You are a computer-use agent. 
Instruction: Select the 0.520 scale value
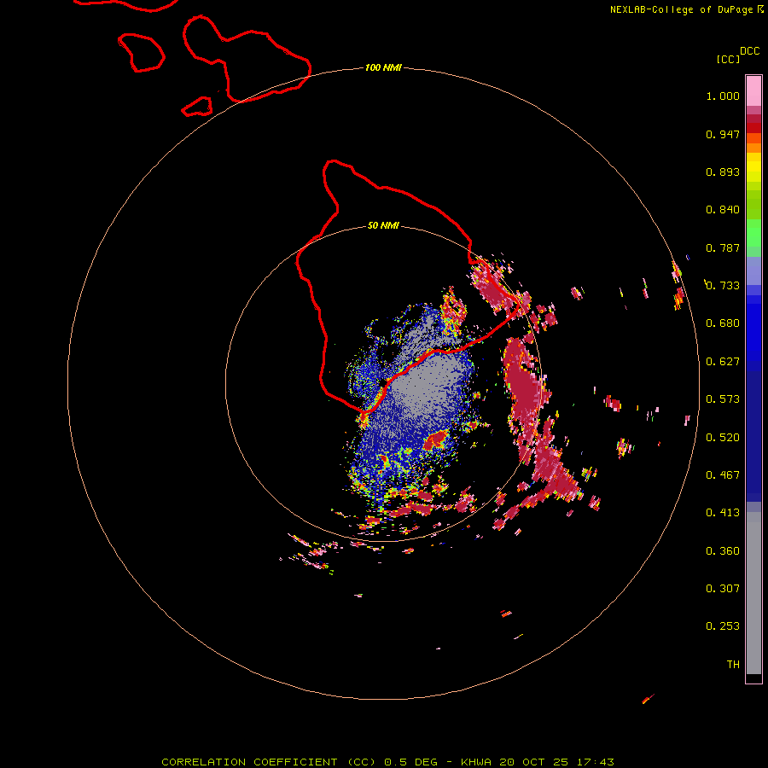tap(723, 438)
